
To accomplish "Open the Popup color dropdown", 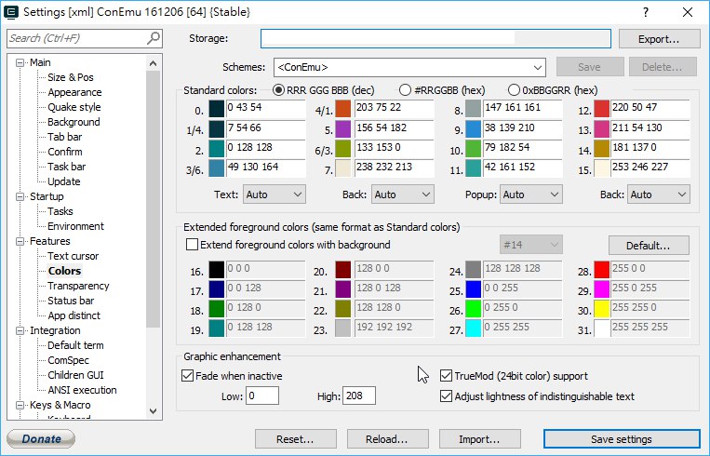I will click(531, 194).
